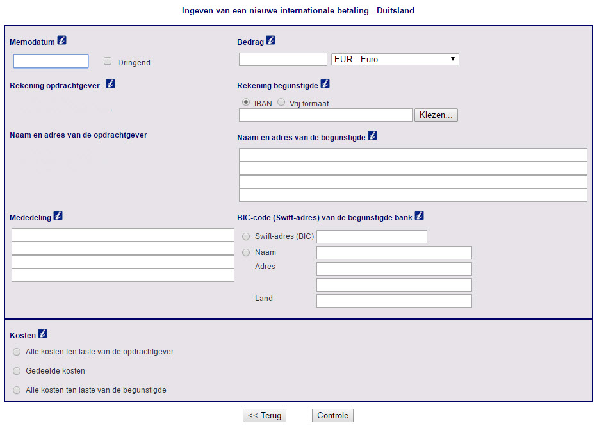597x428 pixels.
Task: Open the EUR - Euro currency dropdown
Action: [x=395, y=59]
